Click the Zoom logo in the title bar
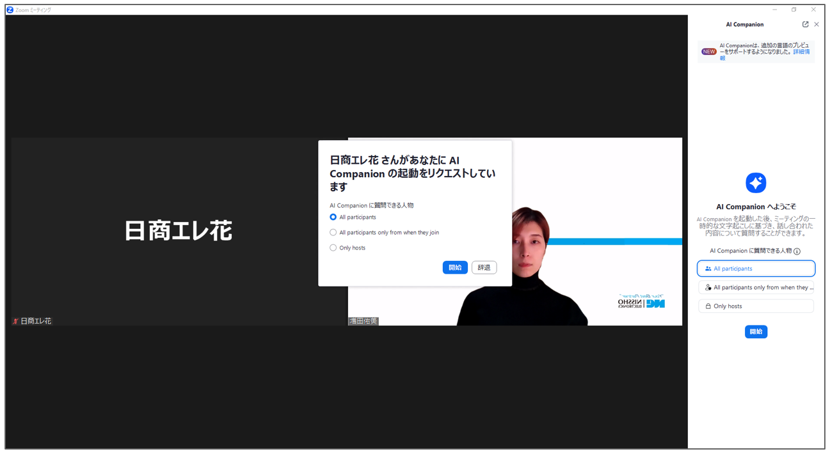This screenshot has height=456, width=830. (10, 10)
